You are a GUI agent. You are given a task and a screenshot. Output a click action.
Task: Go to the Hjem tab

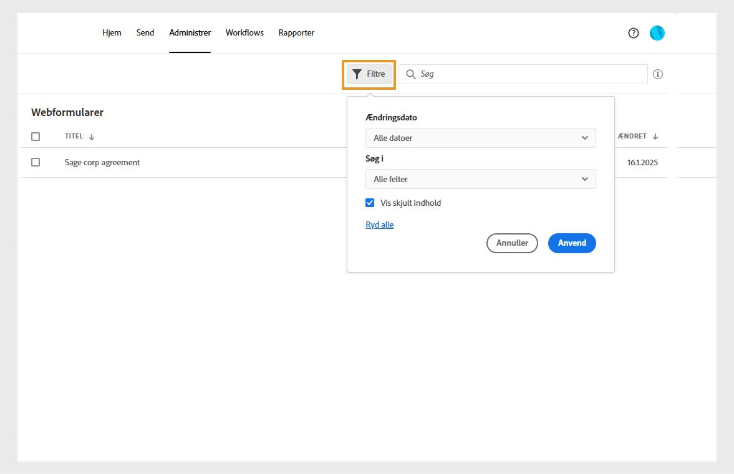pos(112,32)
